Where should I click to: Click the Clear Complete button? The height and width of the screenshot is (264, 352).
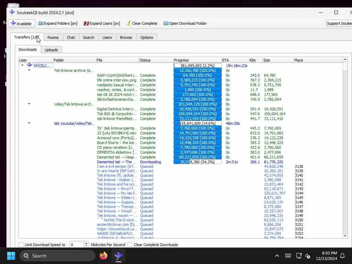pos(142,23)
